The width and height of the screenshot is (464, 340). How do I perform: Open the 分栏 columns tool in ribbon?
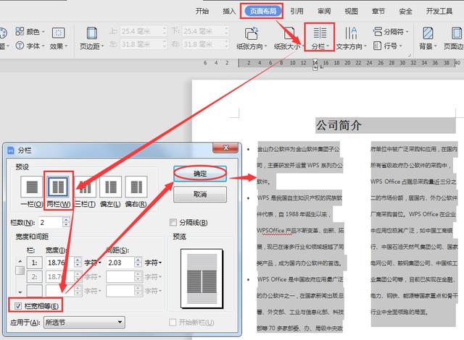point(320,38)
